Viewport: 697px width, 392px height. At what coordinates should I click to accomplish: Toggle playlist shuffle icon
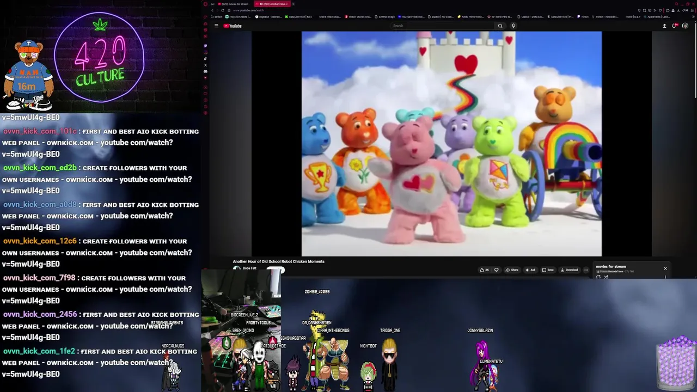606,277
